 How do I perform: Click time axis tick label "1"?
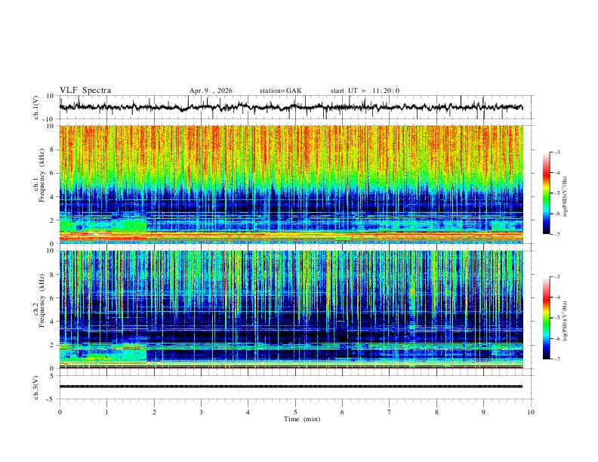pos(106,412)
